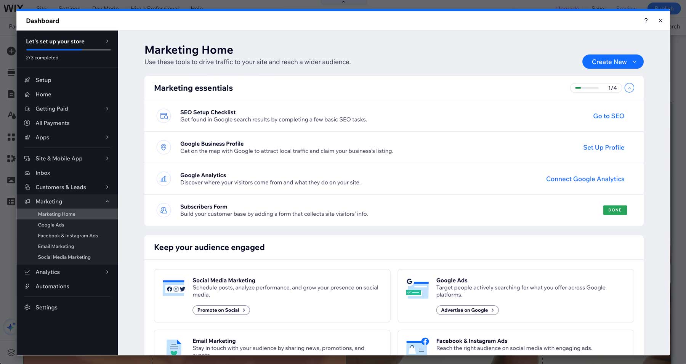Click the Subscribers Form people icon
Image resolution: width=686 pixels, height=364 pixels.
click(x=163, y=210)
